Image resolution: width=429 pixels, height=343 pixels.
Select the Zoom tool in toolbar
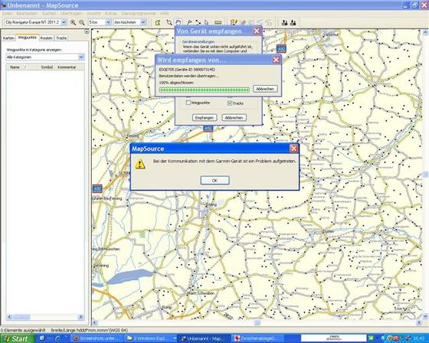tap(169, 23)
